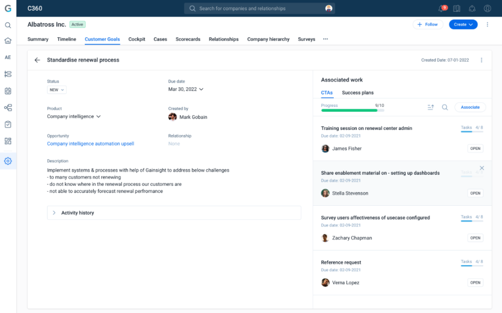Viewport: 502px width, 313px height.
Task: Go back using the arrow beside goal title
Action: click(x=37, y=60)
